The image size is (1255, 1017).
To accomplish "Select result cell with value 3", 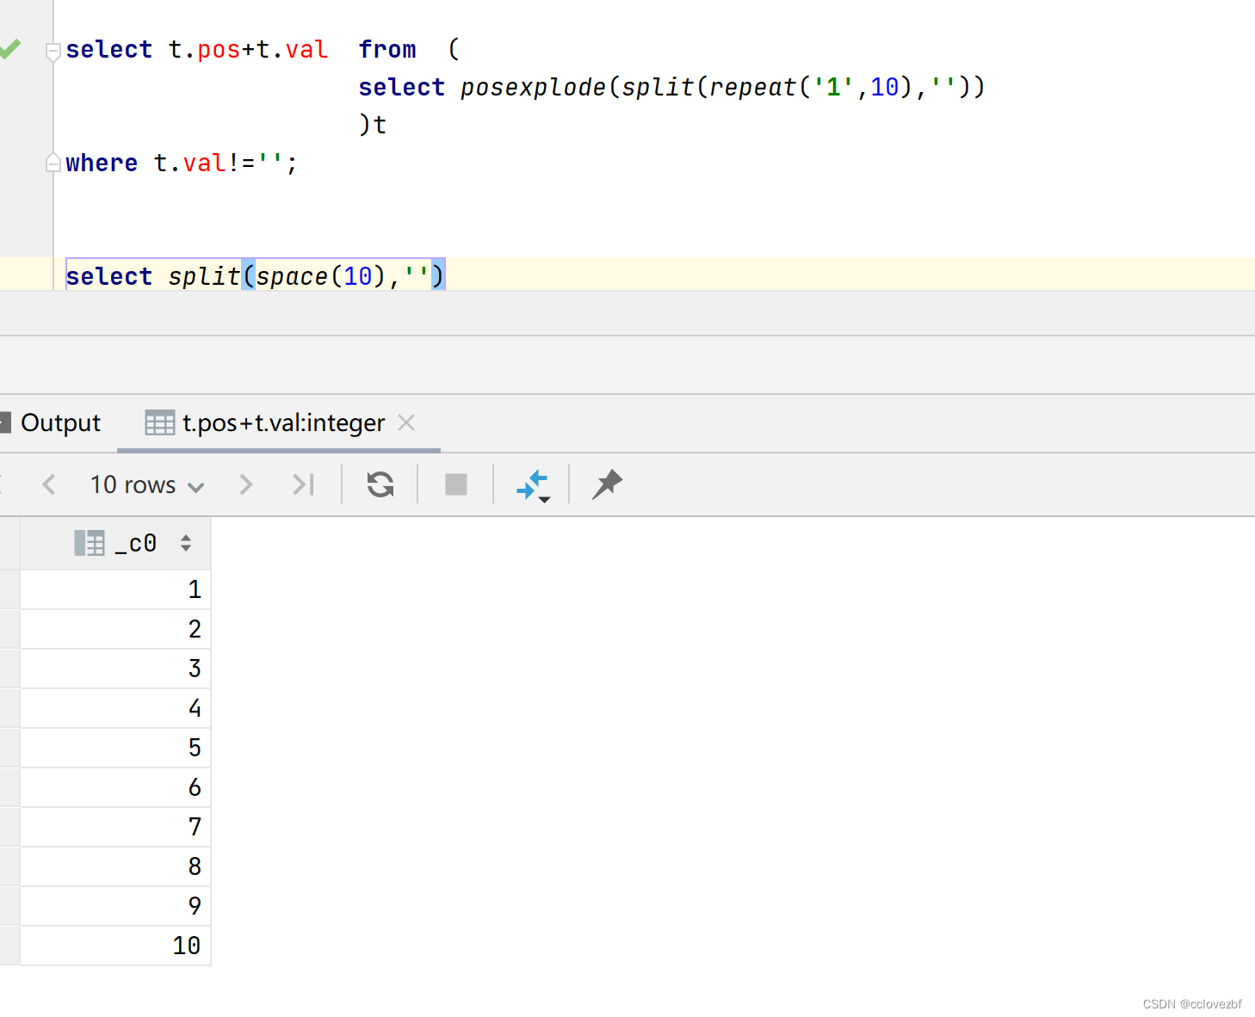I will 115,669.
